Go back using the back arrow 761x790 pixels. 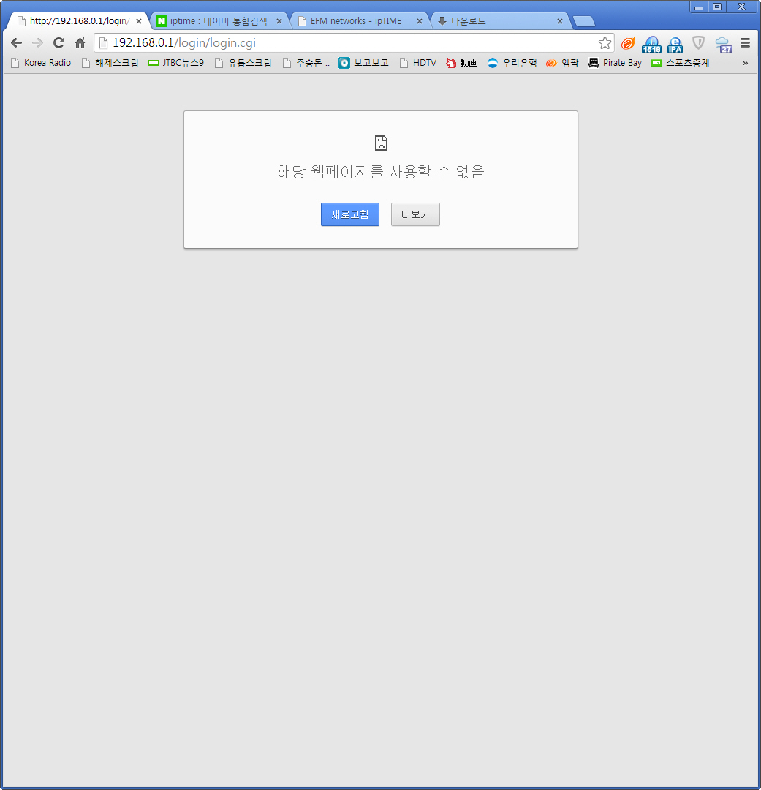tap(16, 43)
